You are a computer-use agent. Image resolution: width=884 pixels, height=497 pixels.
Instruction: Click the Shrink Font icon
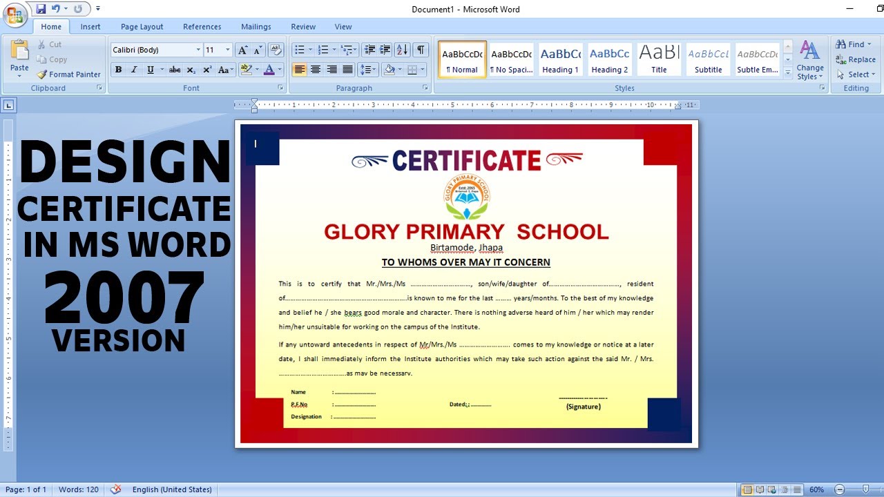pyautogui.click(x=258, y=50)
